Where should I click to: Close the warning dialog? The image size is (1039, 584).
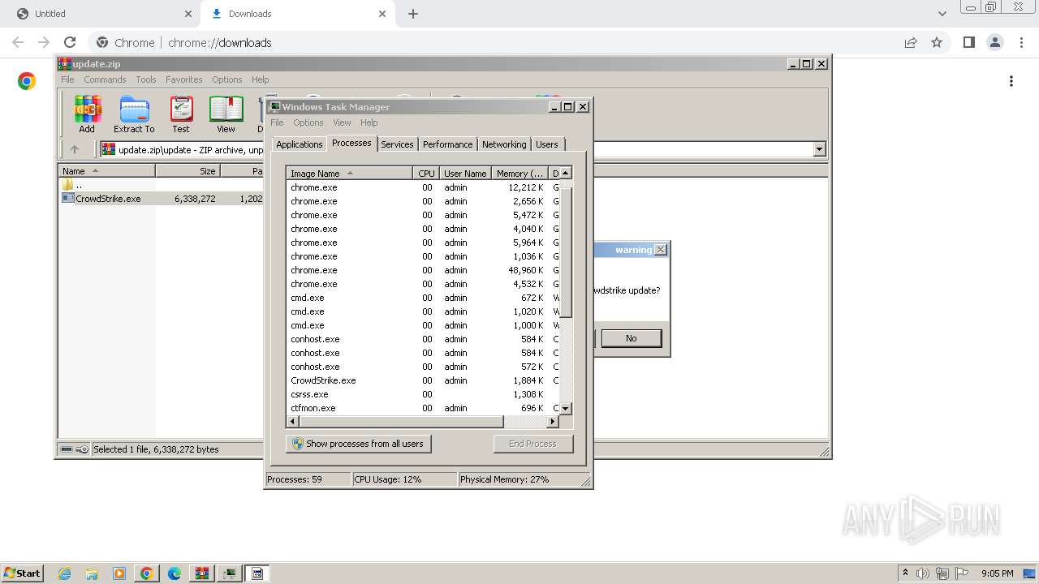coord(661,250)
